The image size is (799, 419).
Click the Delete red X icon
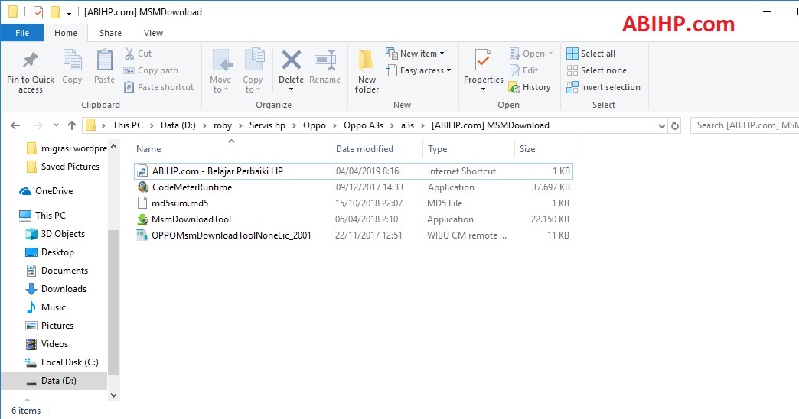(291, 60)
